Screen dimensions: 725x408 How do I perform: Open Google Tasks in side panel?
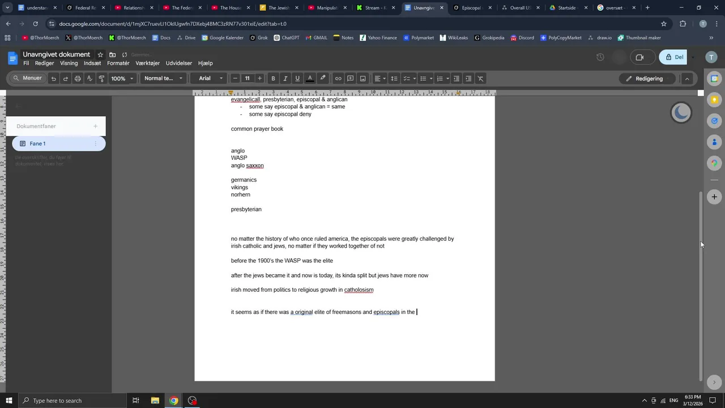tap(714, 121)
